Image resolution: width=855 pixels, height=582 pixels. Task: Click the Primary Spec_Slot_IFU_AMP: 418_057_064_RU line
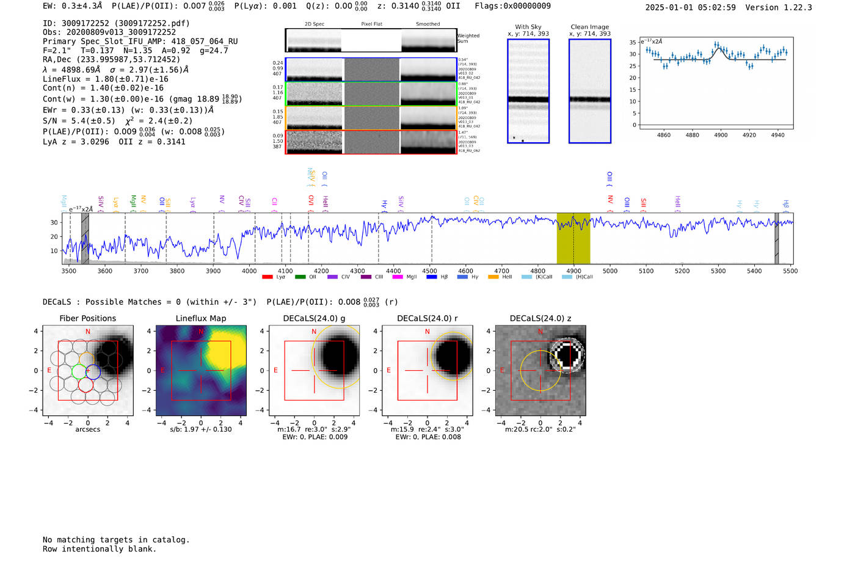140,42
